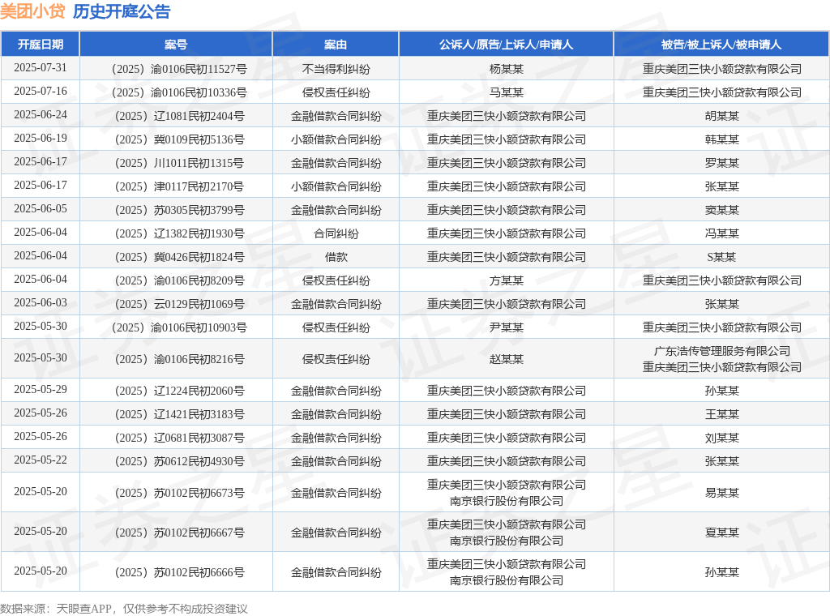Click the date 2025-06-19
This screenshot has height=616, width=830.
[x=41, y=138]
